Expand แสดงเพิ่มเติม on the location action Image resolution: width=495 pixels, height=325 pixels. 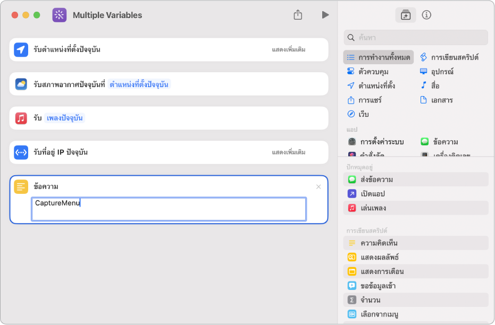coord(288,50)
